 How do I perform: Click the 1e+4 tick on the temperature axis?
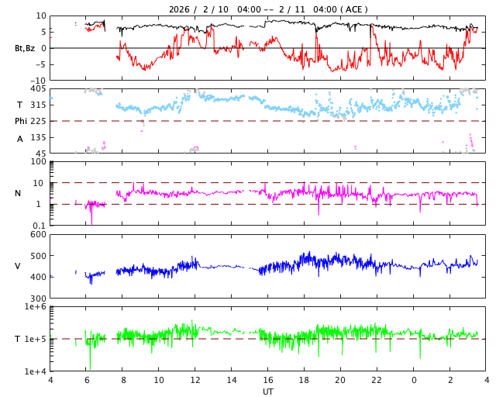pos(35,371)
